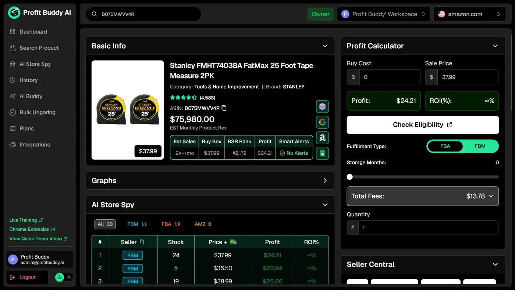Viewport: 515px width, 290px height.
Task: Collapse the AI Store Spy section
Action: click(x=325, y=205)
